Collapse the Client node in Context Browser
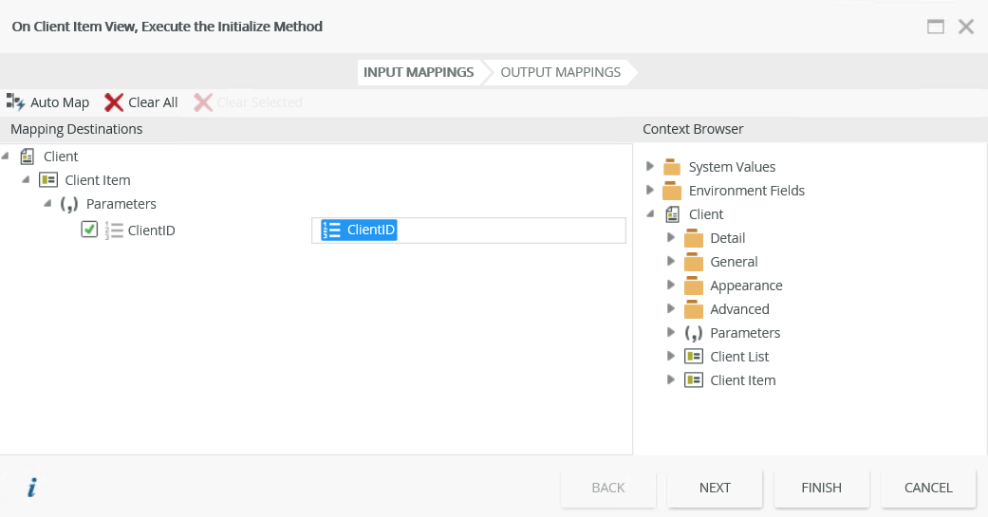This screenshot has height=517, width=988. [650, 213]
